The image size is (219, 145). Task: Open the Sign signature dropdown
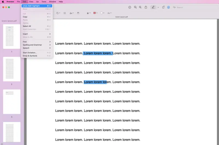point(71,13)
